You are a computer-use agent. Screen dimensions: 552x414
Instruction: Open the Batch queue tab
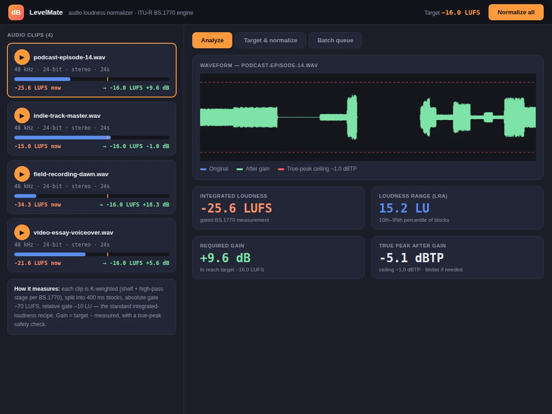coord(335,40)
